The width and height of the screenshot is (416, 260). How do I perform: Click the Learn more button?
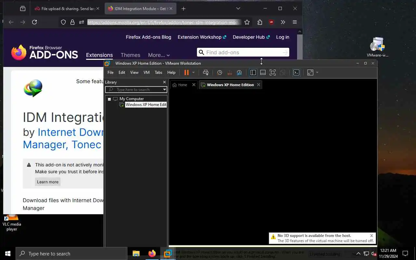click(x=48, y=182)
